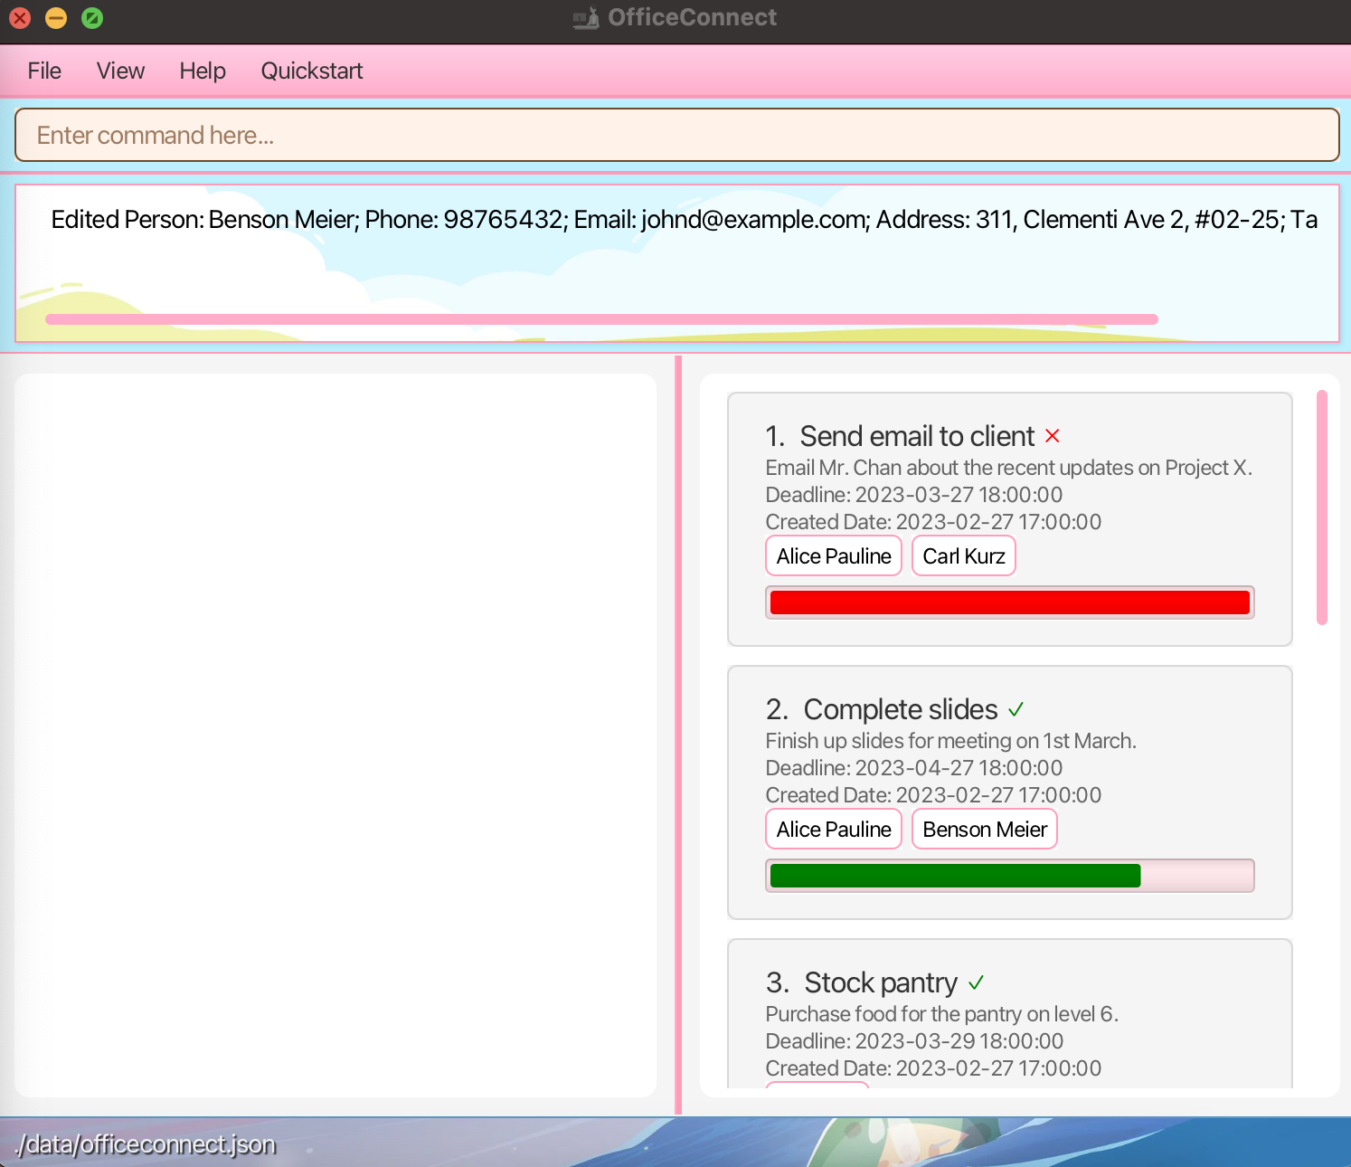The height and width of the screenshot is (1167, 1351).
Task: Open the View menu
Action: coord(120,71)
